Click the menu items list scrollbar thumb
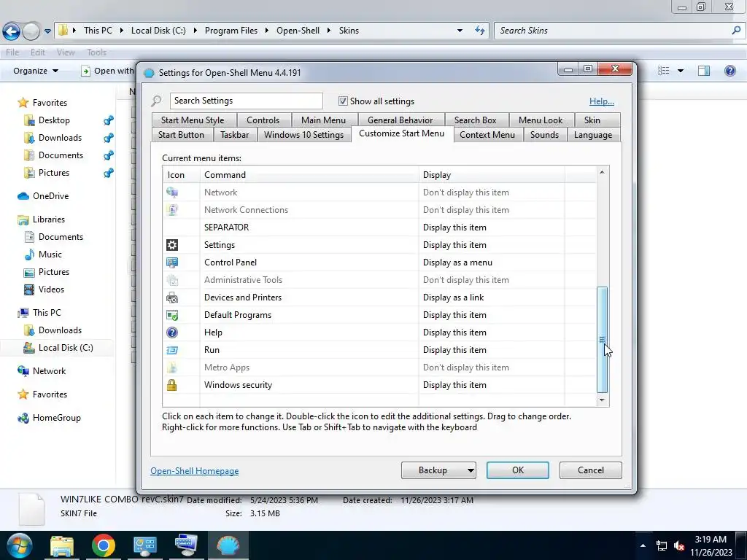The image size is (747, 560). [x=602, y=340]
